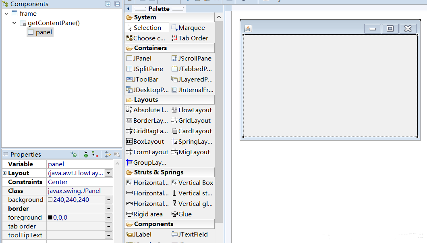Screen dimensions: 427x243
Task: Pick the Absolute layout
Action: [147, 110]
